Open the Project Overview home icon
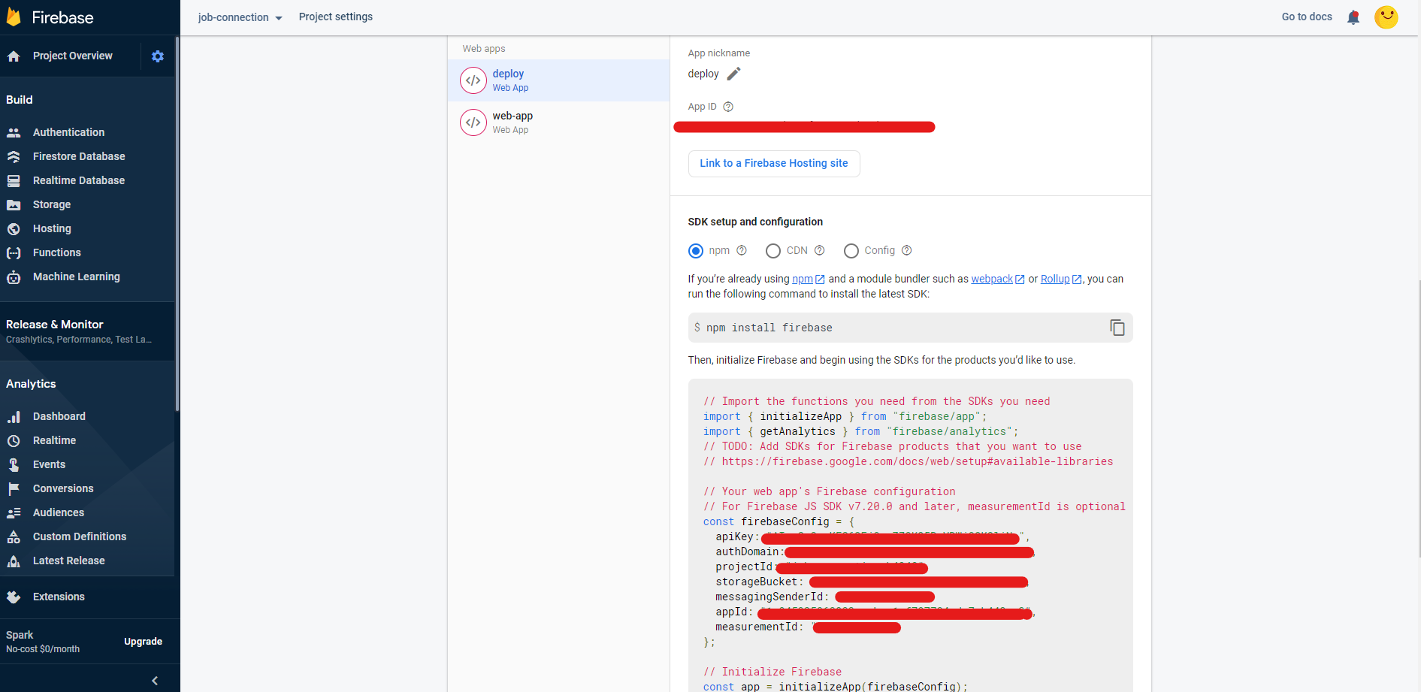This screenshot has width=1421, height=692. (14, 56)
